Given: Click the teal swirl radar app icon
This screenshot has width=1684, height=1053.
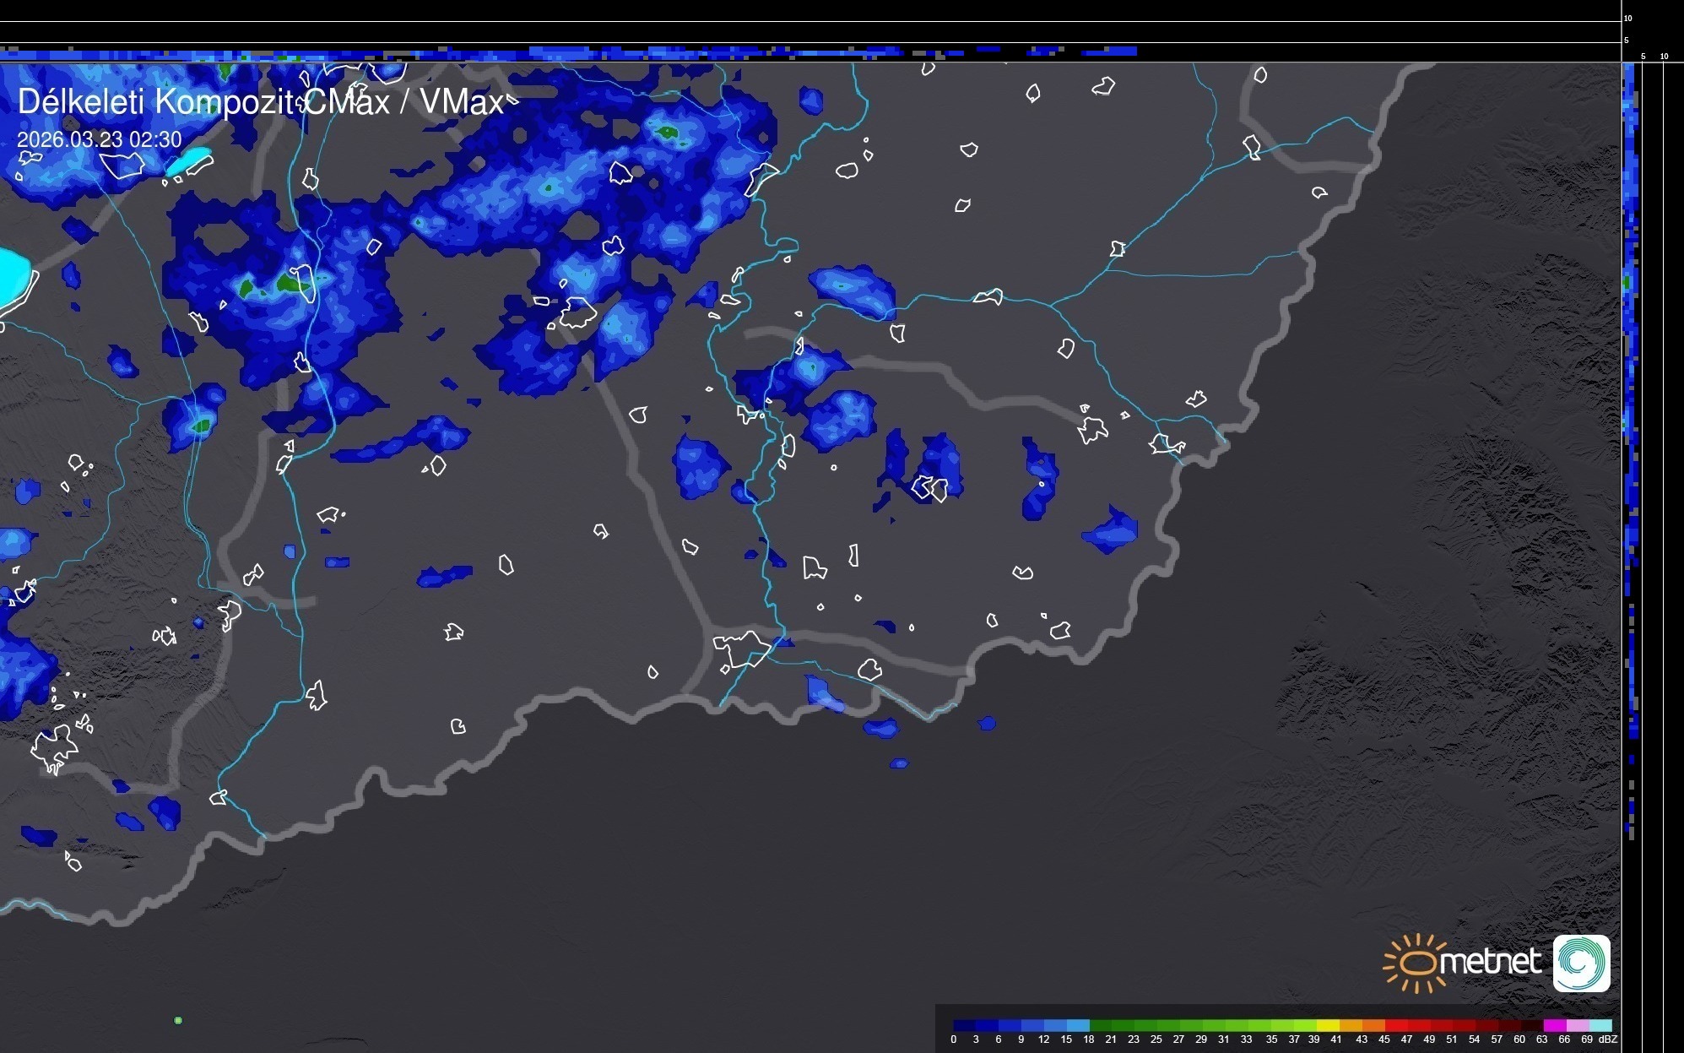Looking at the screenshot, I should [x=1581, y=963].
